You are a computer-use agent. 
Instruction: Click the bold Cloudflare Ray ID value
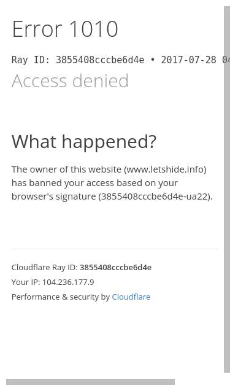pyautogui.click(x=115, y=267)
